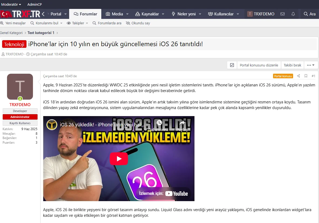The image size is (319, 223).
Task: Click the TRXFDEMO account avatar in navbar
Action: pyautogui.click(x=250, y=14)
